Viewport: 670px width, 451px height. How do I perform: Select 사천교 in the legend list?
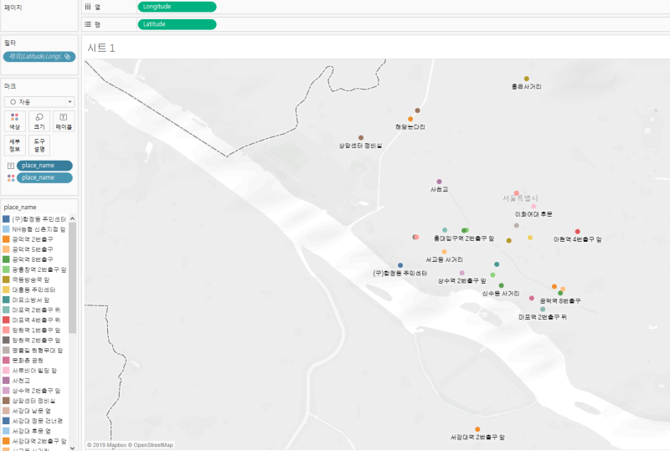pos(21,381)
